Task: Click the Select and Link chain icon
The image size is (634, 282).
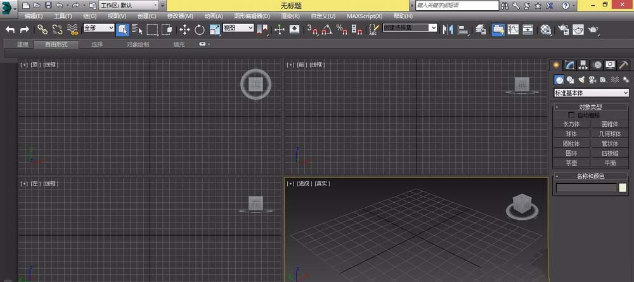Action: [x=42, y=29]
